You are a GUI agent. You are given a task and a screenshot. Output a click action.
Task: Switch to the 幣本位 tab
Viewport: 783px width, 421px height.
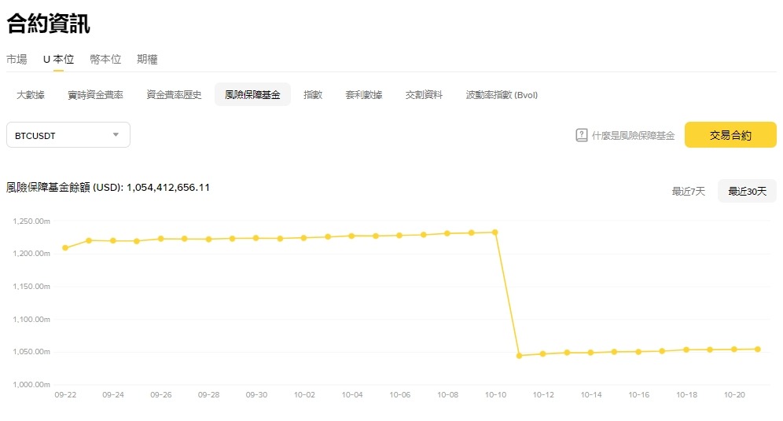click(105, 59)
